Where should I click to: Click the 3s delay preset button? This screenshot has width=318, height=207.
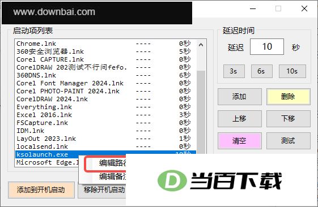pyautogui.click(x=234, y=71)
